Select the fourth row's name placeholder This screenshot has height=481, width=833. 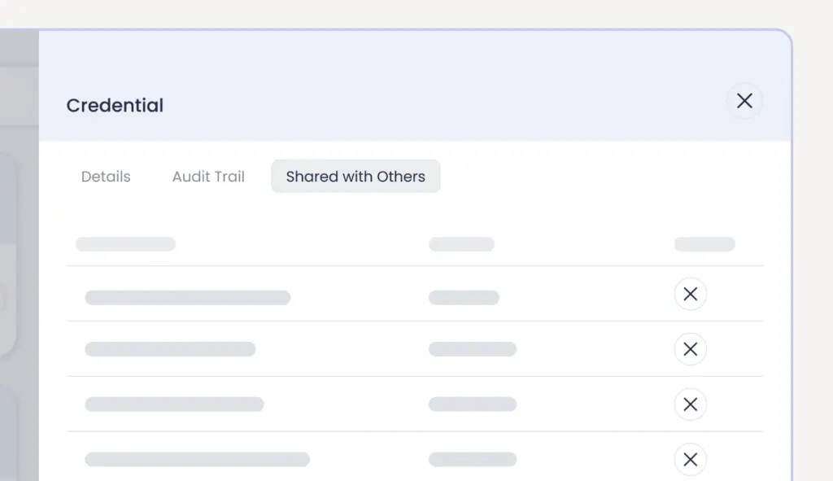click(x=197, y=459)
